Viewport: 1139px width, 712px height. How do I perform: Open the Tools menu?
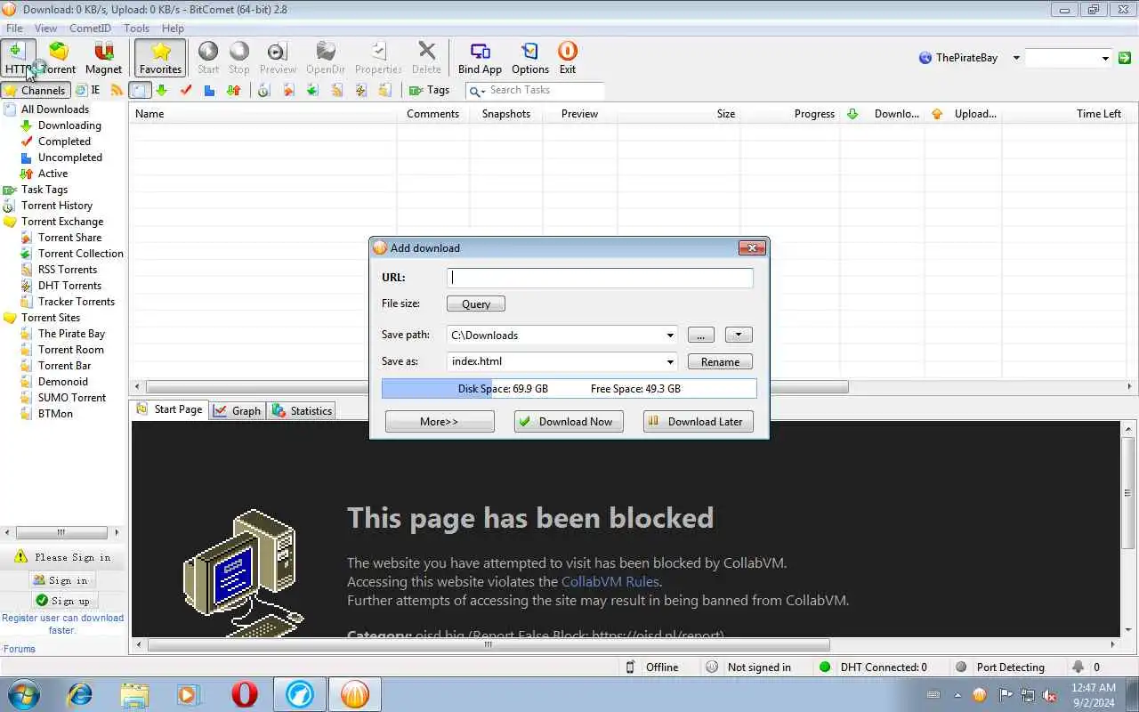136,28
